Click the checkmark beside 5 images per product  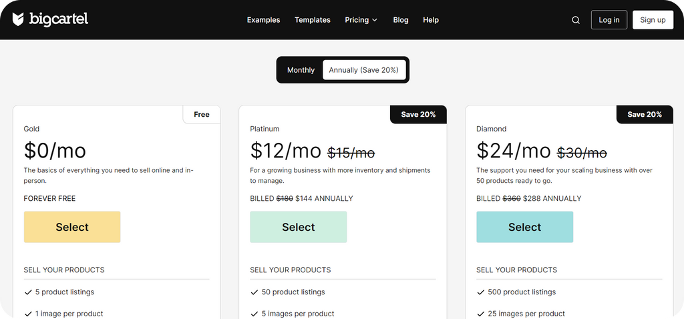(254, 314)
